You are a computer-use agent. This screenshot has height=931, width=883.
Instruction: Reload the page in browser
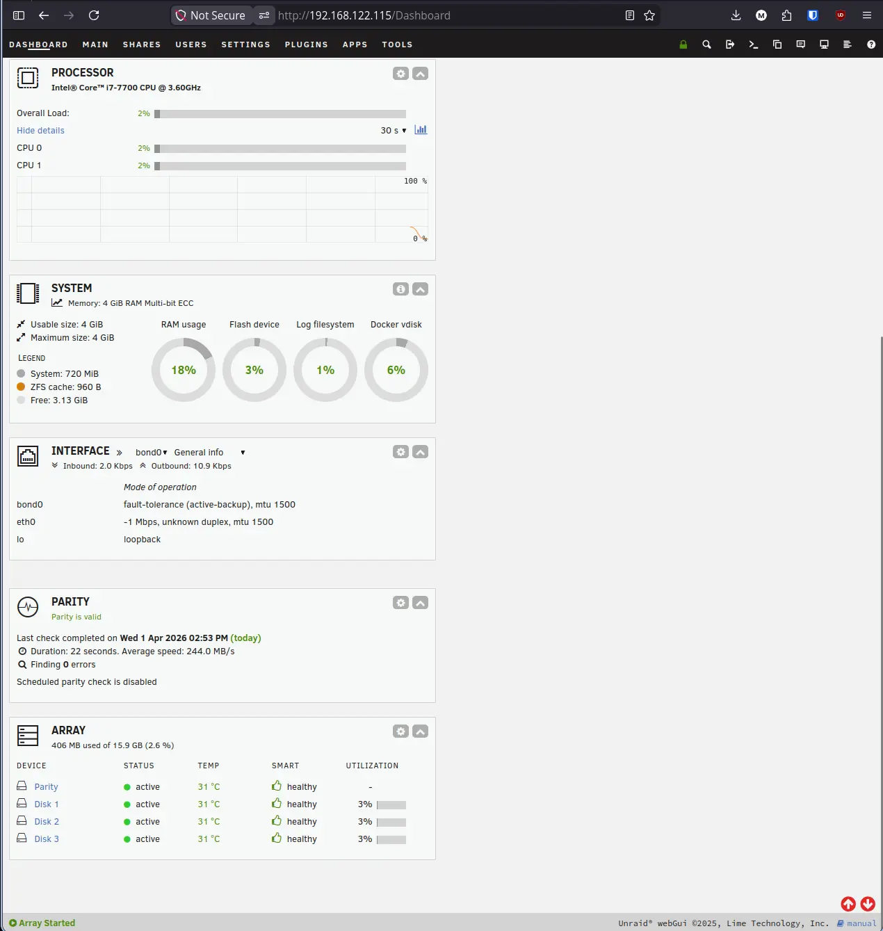coord(94,15)
